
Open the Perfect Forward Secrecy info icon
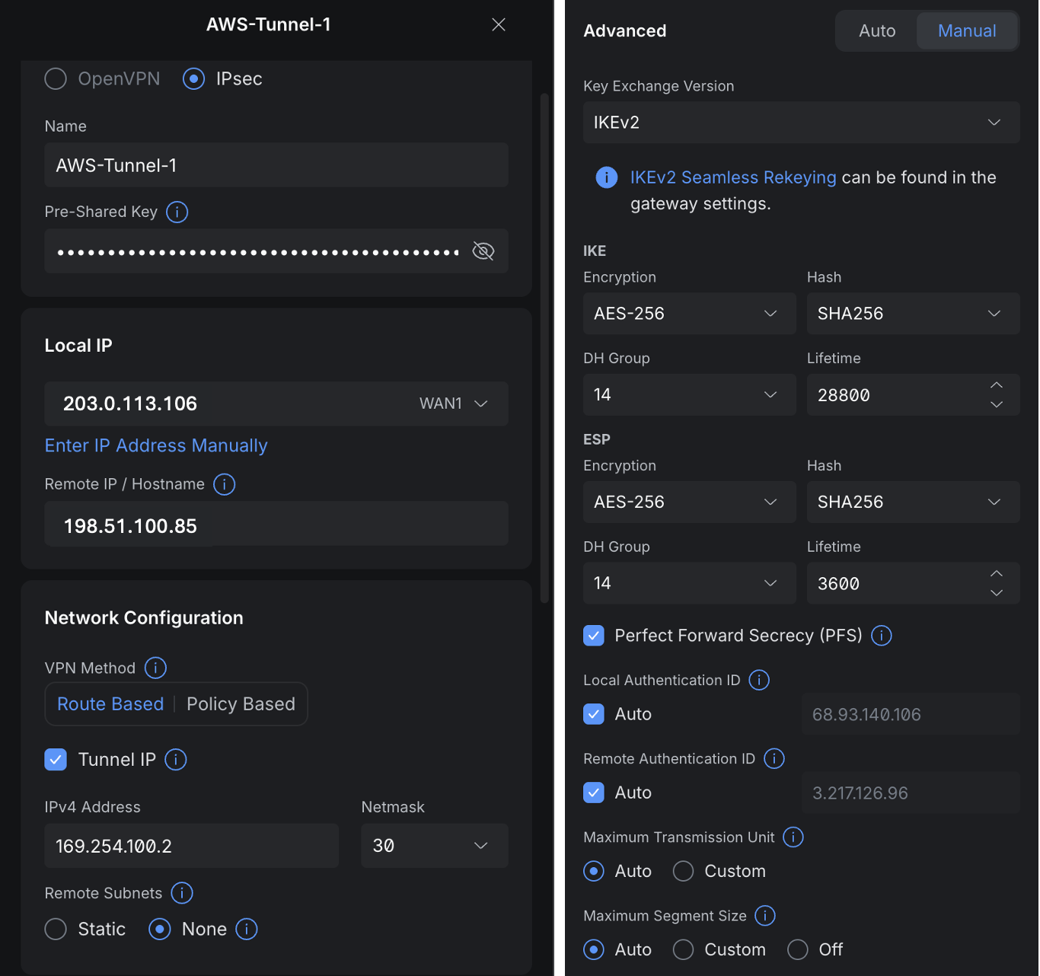coord(882,636)
